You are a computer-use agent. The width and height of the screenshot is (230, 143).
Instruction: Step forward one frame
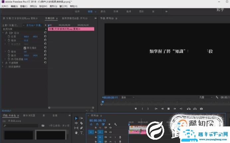tap(175, 109)
